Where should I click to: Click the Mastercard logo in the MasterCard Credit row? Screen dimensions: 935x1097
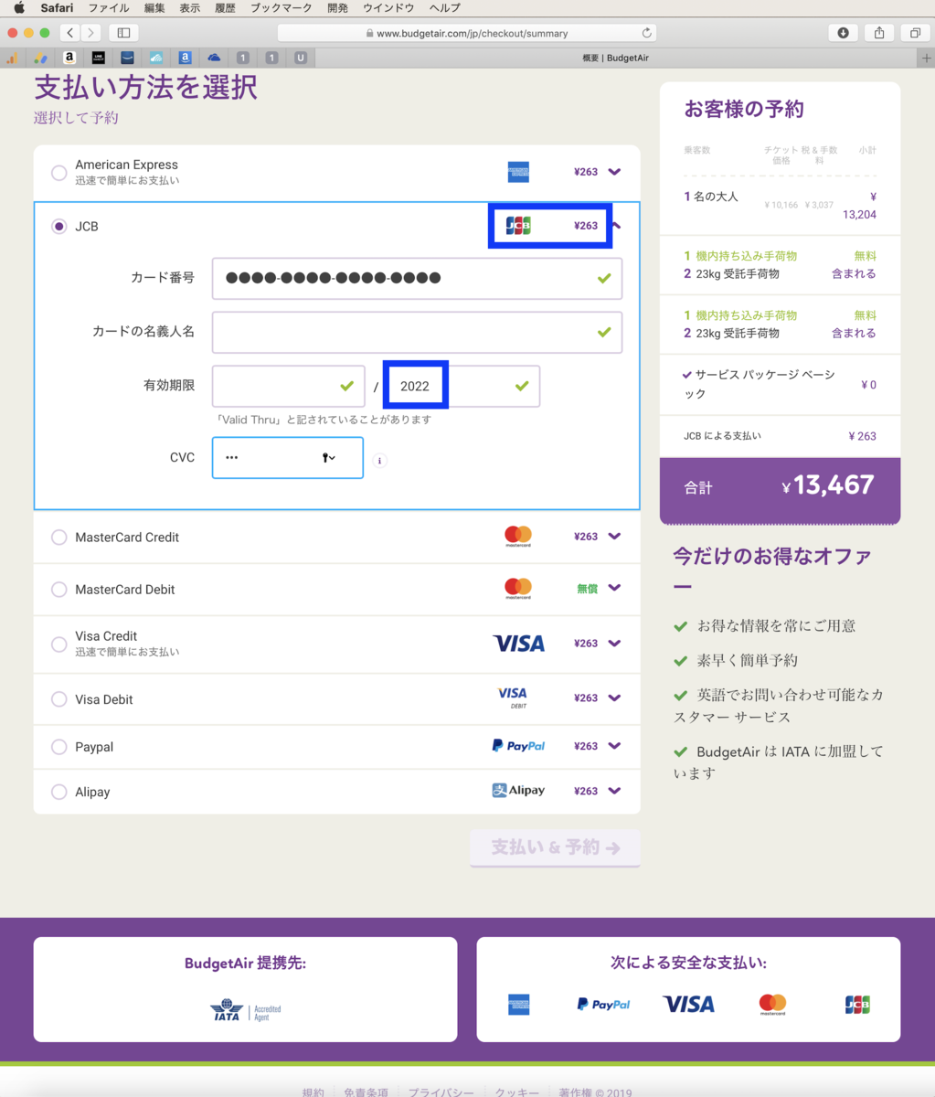tap(518, 537)
